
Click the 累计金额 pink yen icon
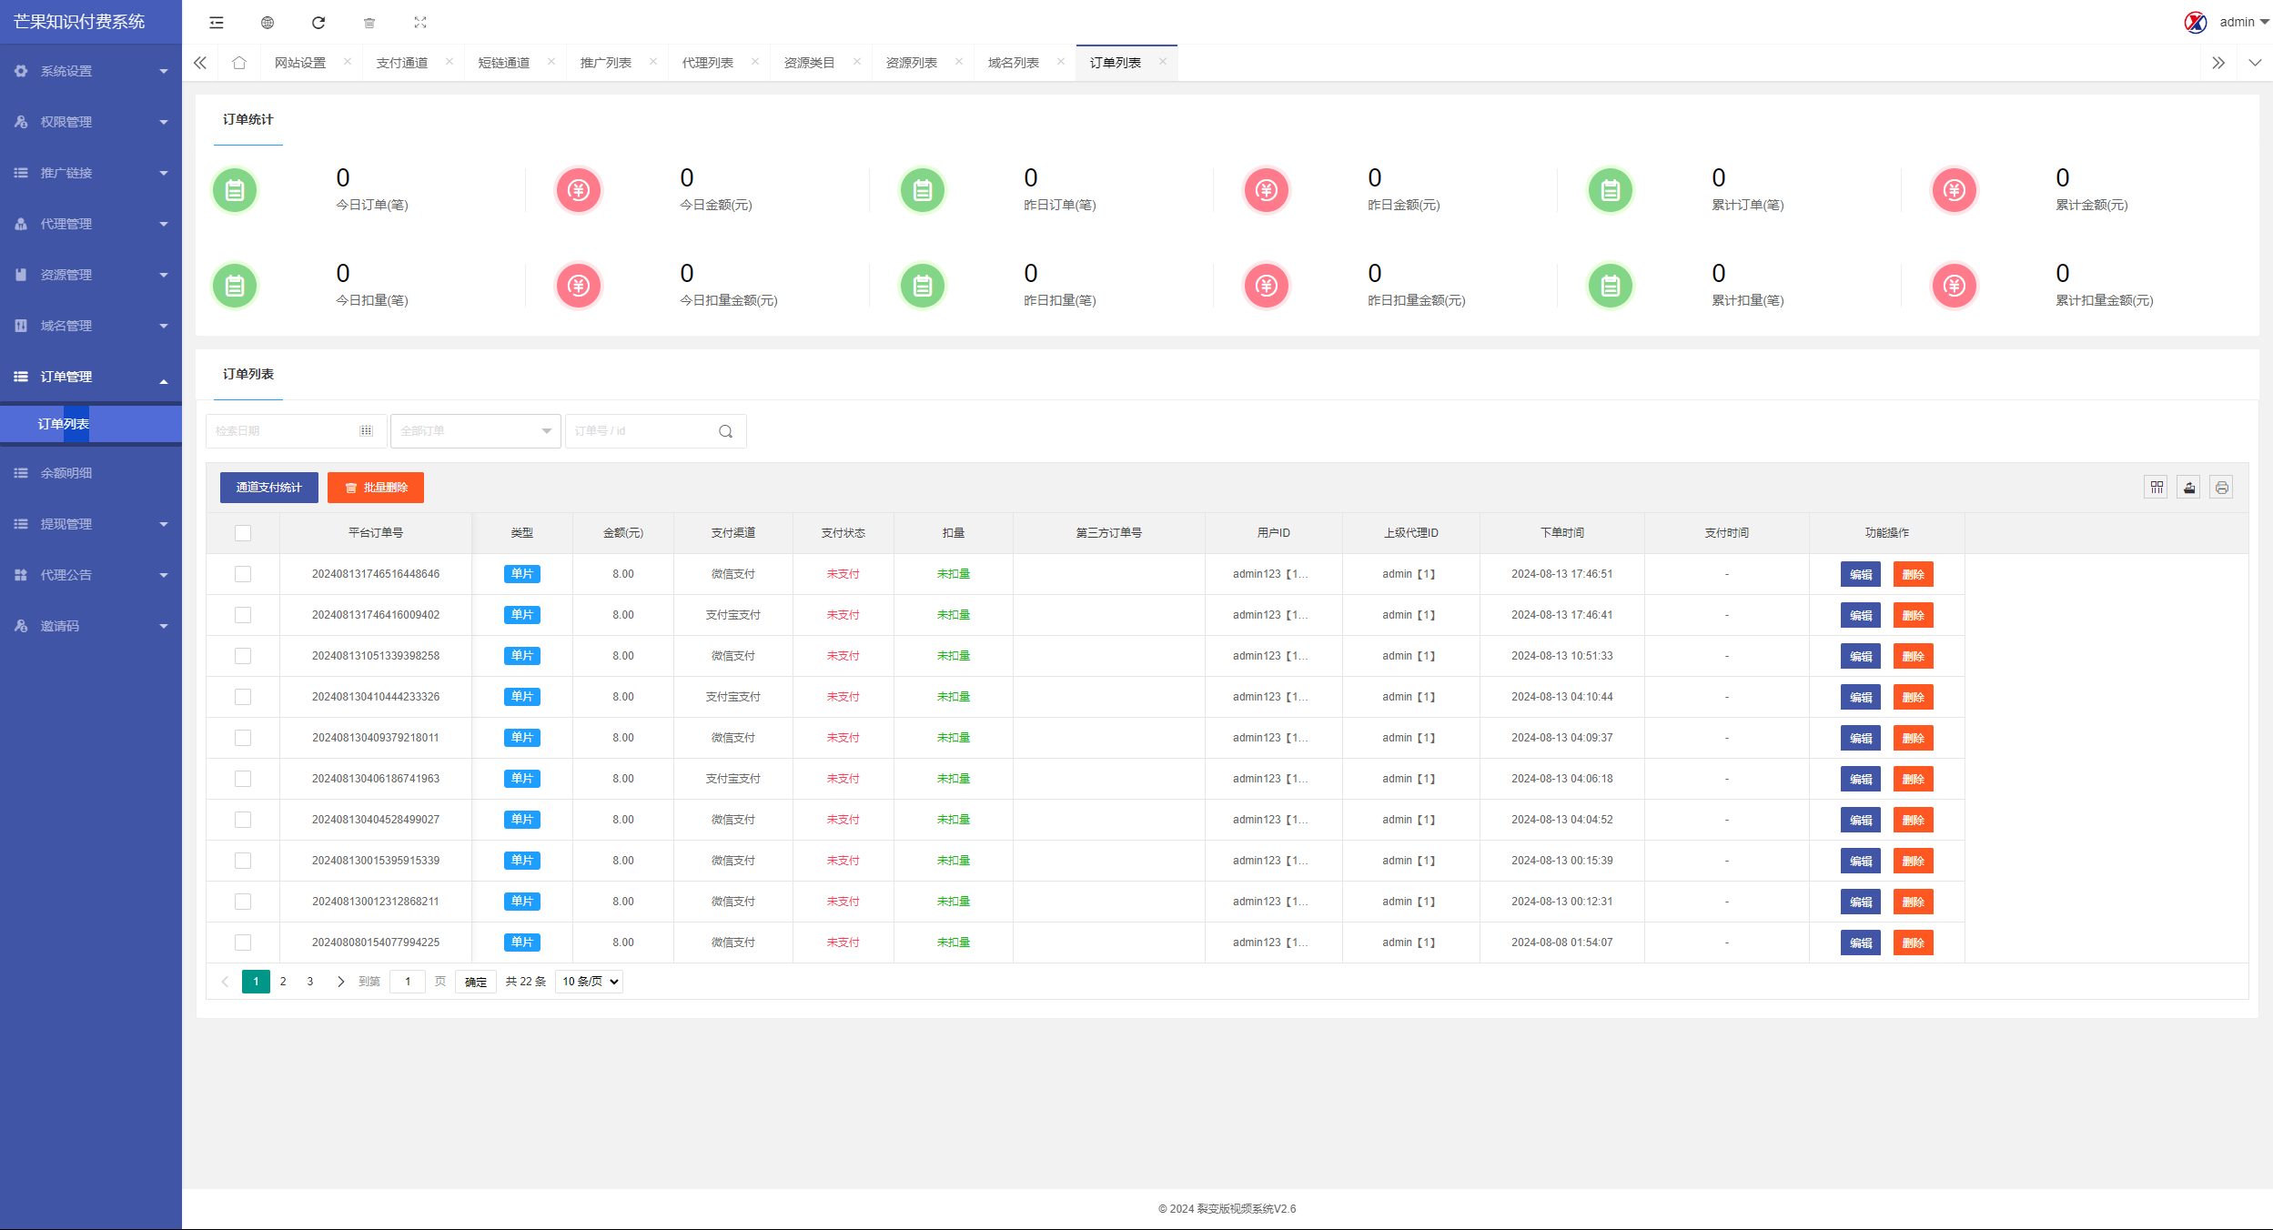tap(1955, 191)
